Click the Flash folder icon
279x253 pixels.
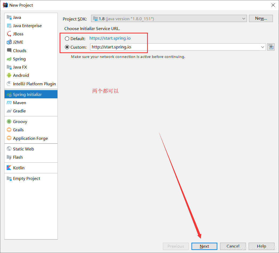9,157
